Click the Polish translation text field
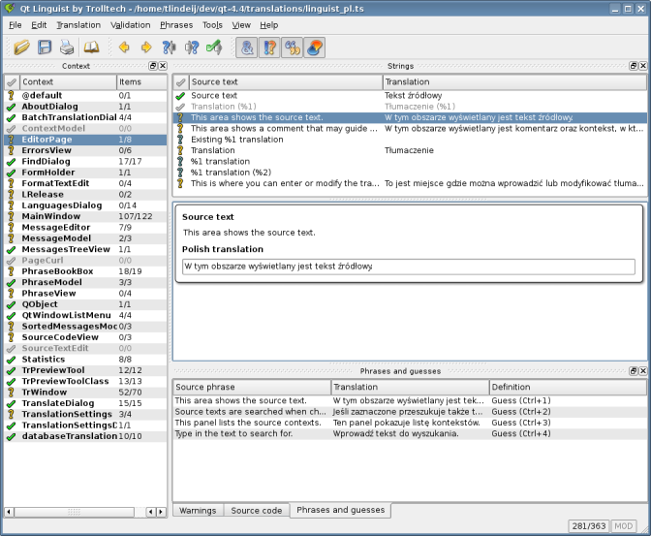Screen dimensions: 651x536 [407, 266]
